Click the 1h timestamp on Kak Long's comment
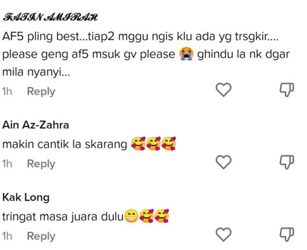Image resolution: width=307 pixels, height=250 pixels. pos(7,236)
